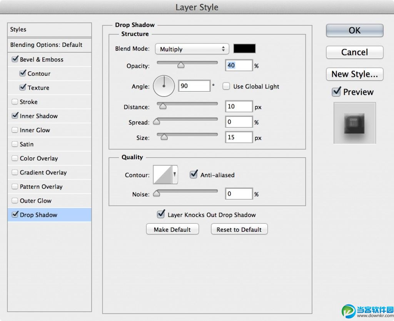This screenshot has height=321, width=394.
Task: Click the New Style... button
Action: 354,74
